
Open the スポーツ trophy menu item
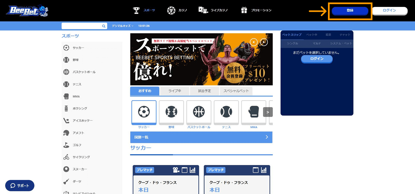coord(144,10)
